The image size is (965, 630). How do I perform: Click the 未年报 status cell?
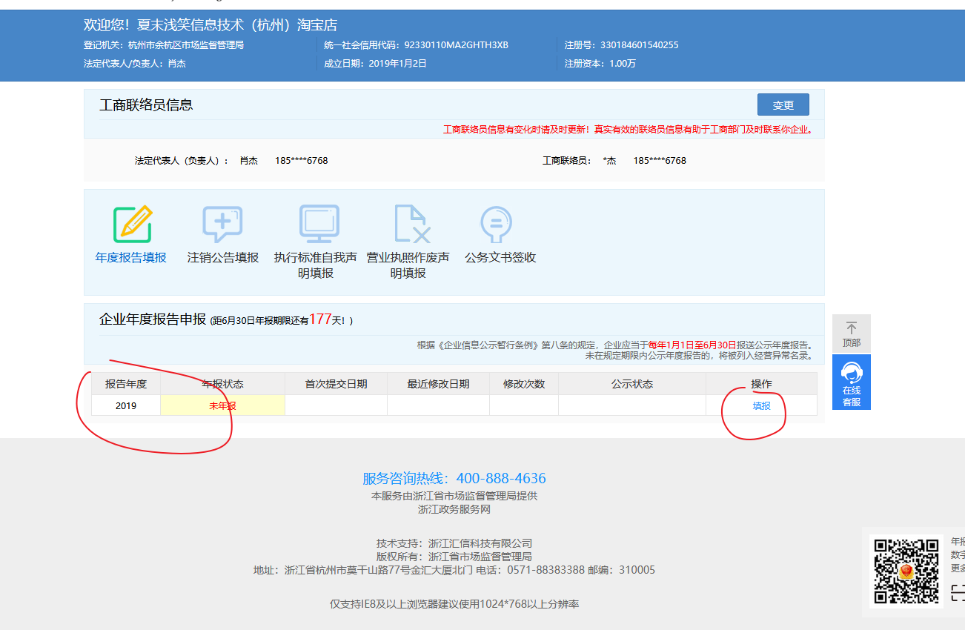tap(222, 405)
